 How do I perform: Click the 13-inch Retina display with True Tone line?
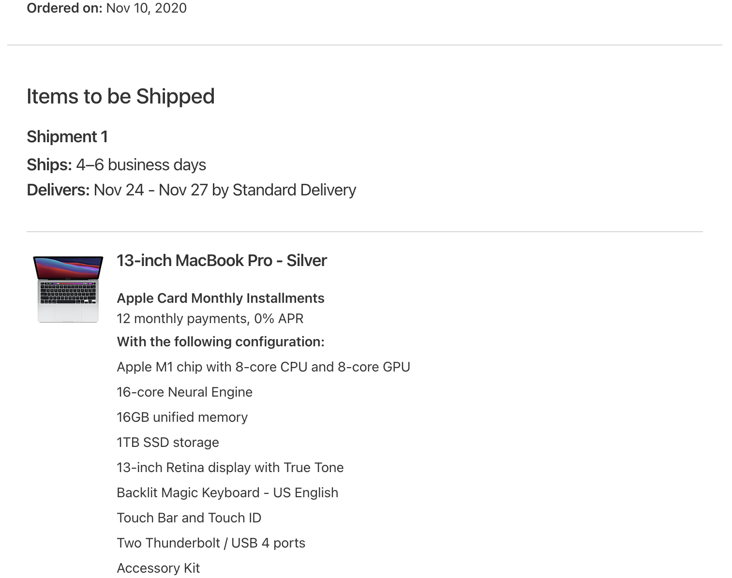click(230, 468)
